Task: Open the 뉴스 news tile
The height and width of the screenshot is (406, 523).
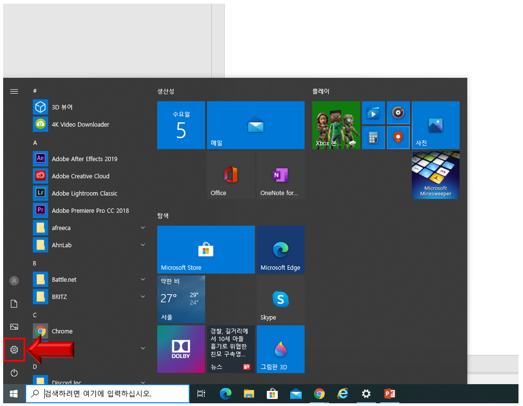Action: pyautogui.click(x=231, y=349)
